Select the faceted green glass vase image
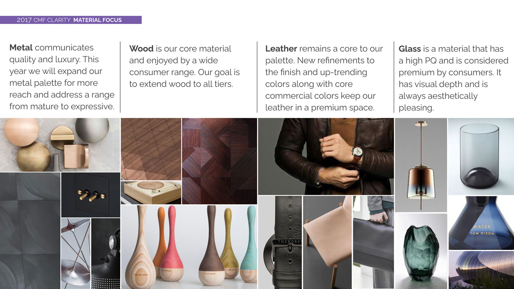 click(x=421, y=251)
